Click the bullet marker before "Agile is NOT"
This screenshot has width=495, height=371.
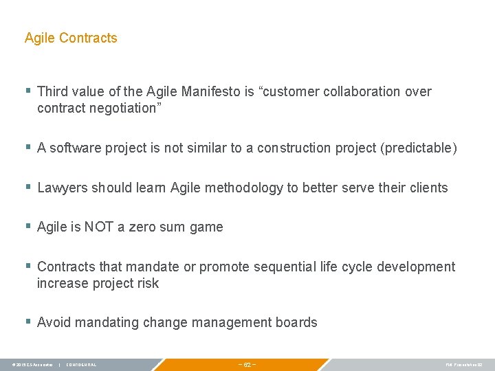pos(27,227)
